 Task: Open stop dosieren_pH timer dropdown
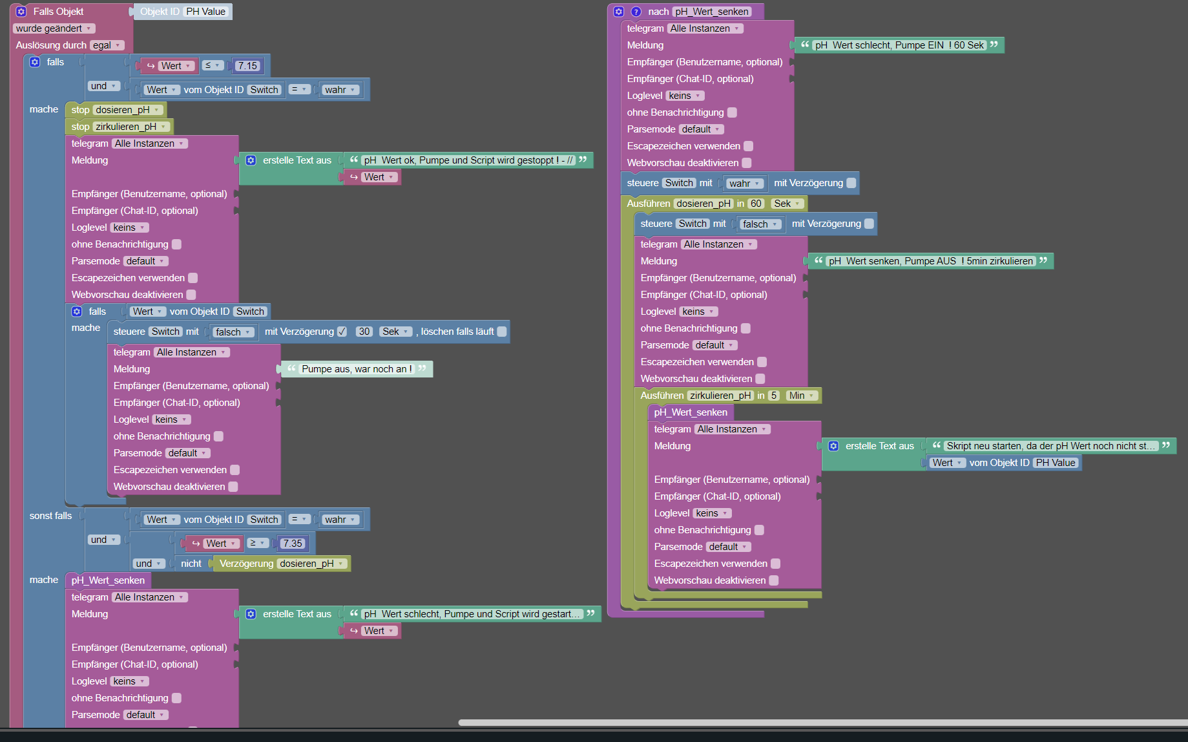point(128,110)
